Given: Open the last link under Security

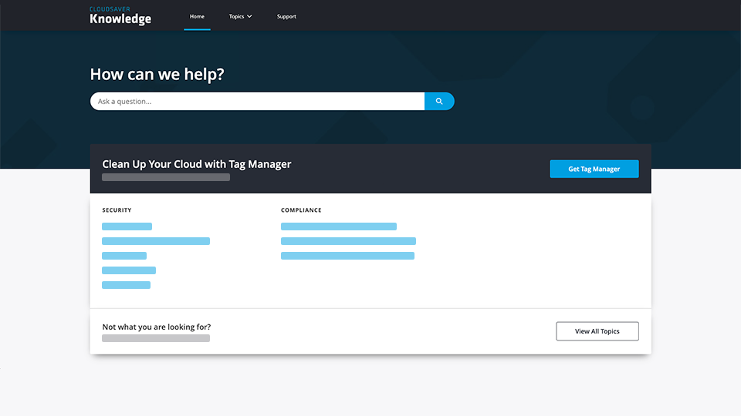Looking at the screenshot, I should [x=126, y=285].
